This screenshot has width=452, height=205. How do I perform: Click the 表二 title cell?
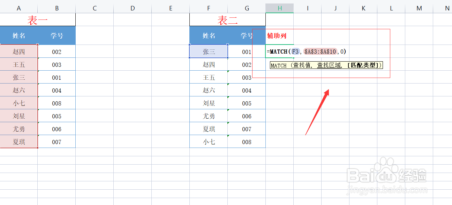click(227, 20)
